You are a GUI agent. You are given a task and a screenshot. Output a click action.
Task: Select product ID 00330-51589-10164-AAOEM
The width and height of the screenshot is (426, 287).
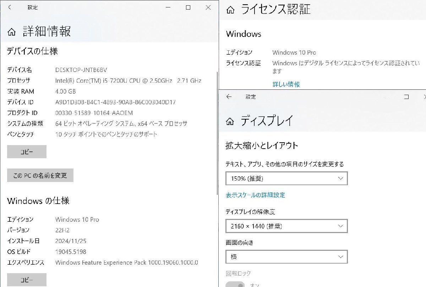pos(94,113)
